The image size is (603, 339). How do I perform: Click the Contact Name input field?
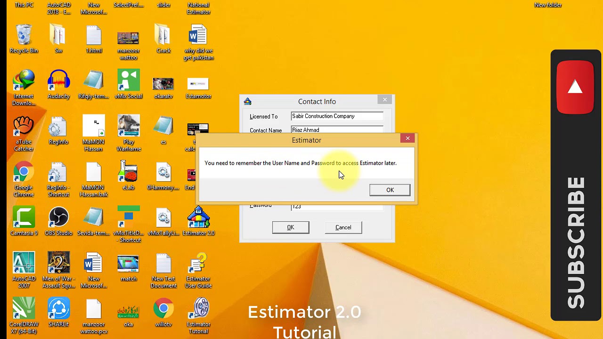pyautogui.click(x=337, y=129)
